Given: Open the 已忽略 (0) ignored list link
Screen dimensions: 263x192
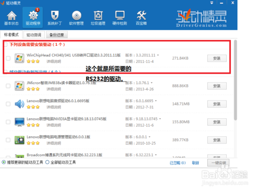Looking at the screenshot, I should click(x=178, y=163).
